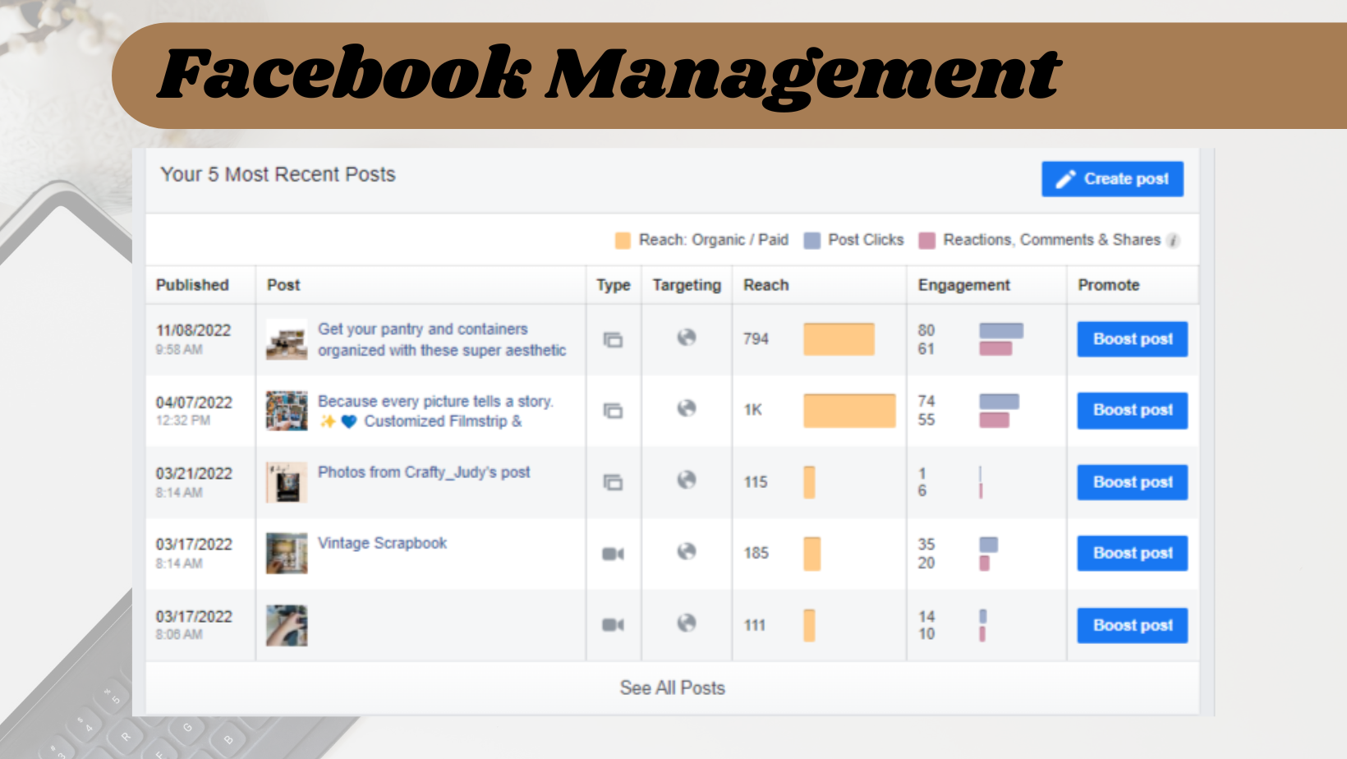Click the 03/17/2022 8:06 AM published date
This screenshot has height=759, width=1347.
click(x=194, y=616)
